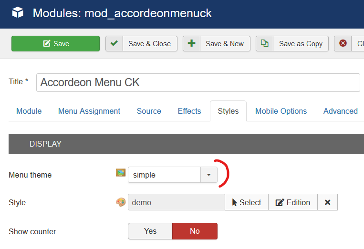Open the style Edition button
The height and width of the screenshot is (249, 364).
(x=293, y=202)
